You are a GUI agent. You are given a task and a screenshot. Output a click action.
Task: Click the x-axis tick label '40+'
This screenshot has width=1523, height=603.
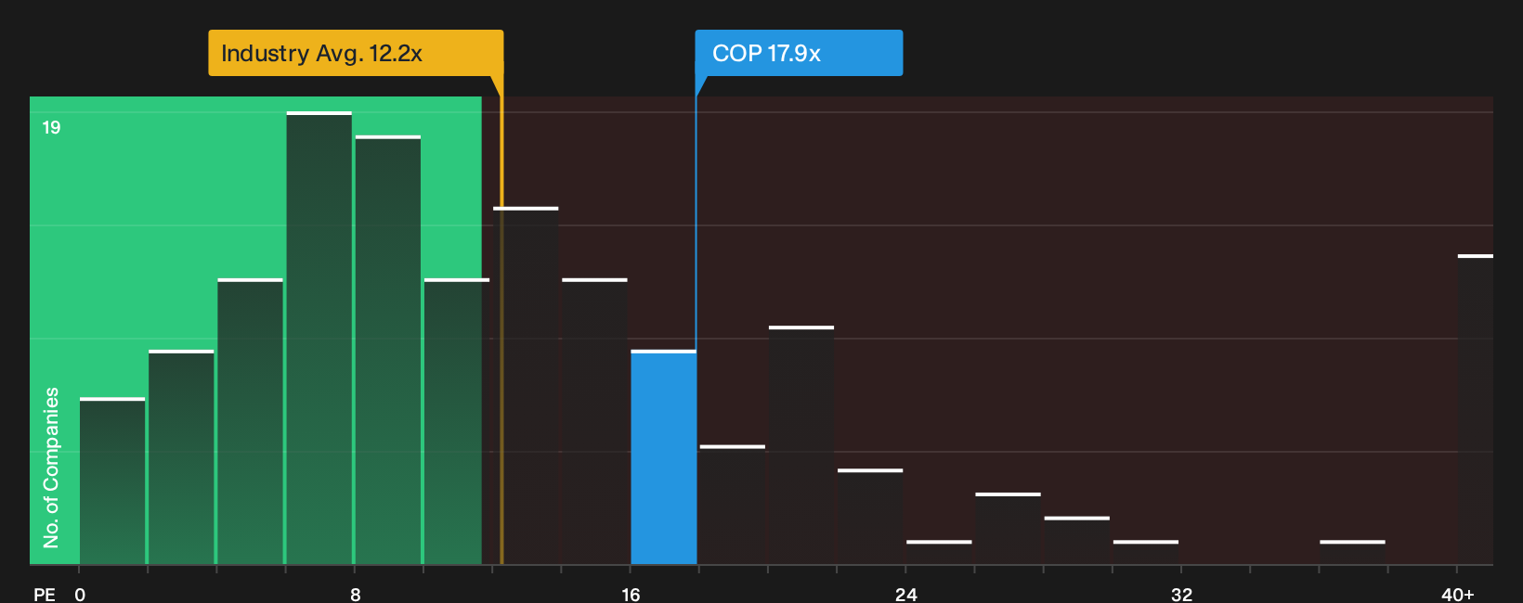pyautogui.click(x=1457, y=594)
